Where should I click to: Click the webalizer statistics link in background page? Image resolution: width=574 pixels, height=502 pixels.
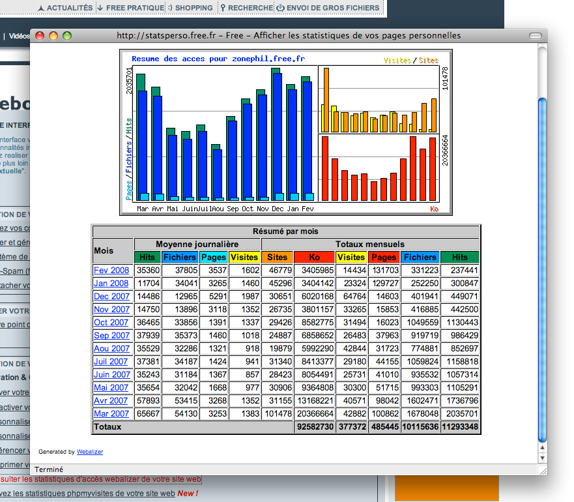pos(101,479)
